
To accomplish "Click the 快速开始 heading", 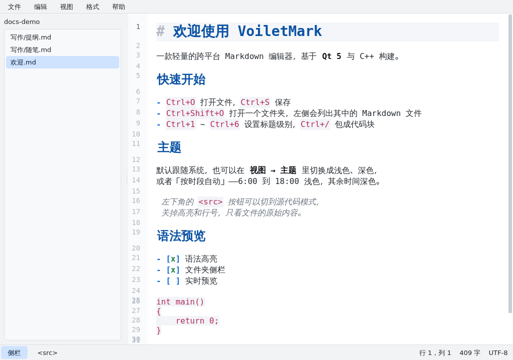I will (x=181, y=79).
